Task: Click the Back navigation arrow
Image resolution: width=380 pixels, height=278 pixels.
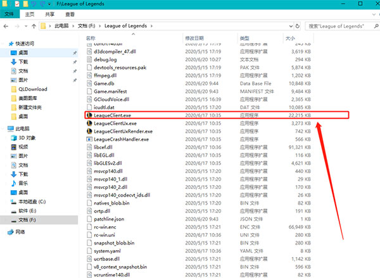Action: pyautogui.click(x=6, y=26)
